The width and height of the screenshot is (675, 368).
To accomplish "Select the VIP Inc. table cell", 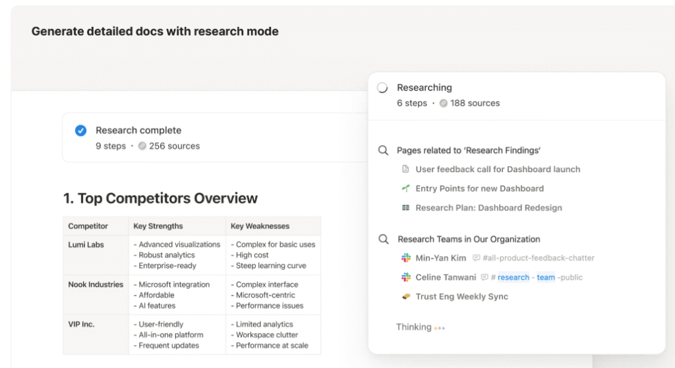I will [x=96, y=335].
